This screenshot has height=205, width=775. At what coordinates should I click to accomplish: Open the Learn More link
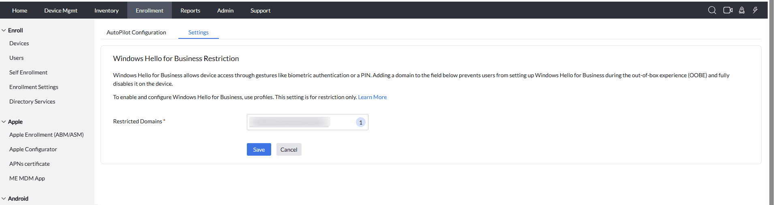372,97
